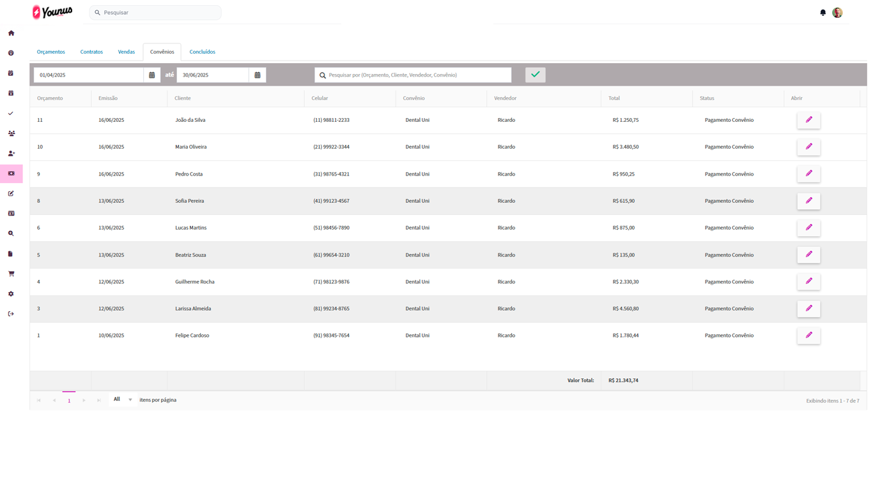Sort by the Total column header
This screenshot has width=873, height=490.
pos(614,98)
